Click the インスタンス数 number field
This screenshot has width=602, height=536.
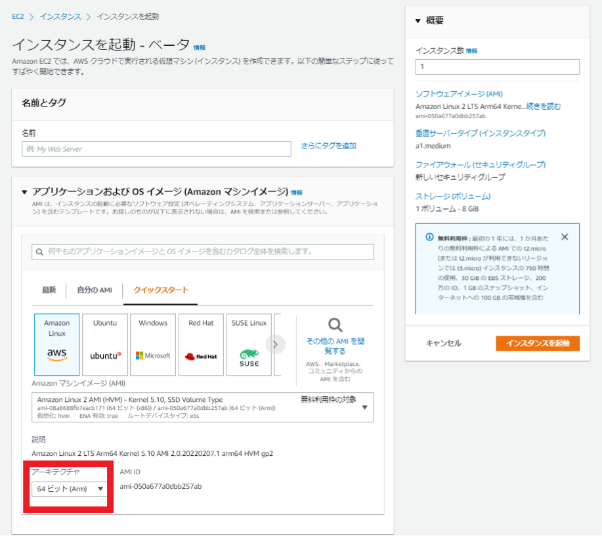point(497,67)
